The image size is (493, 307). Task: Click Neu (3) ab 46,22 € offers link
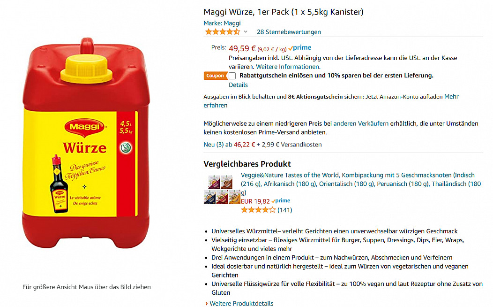click(x=229, y=145)
